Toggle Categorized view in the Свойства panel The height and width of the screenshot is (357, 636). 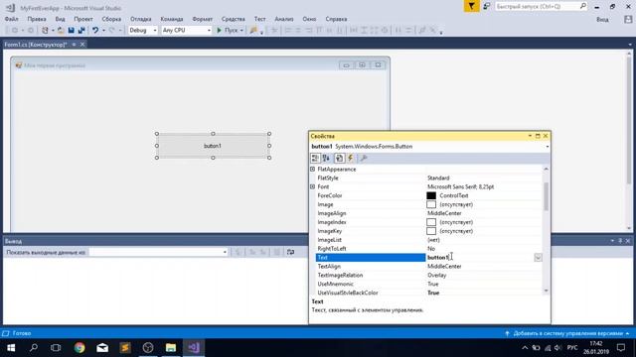tap(315, 159)
